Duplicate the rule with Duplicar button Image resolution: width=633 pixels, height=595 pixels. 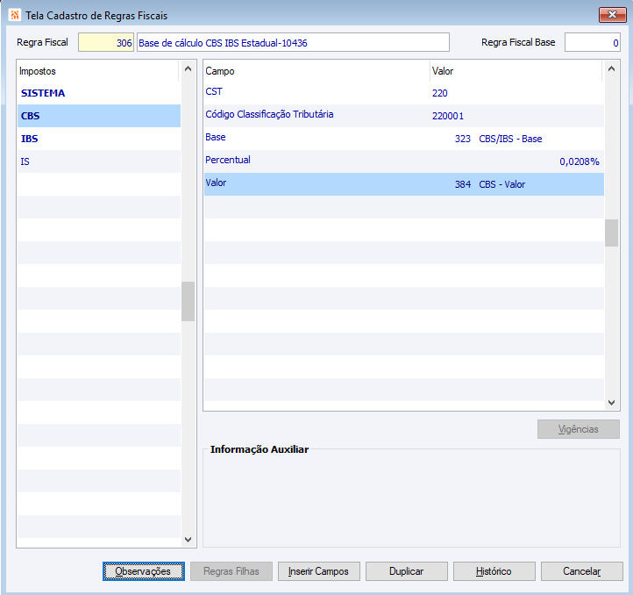tap(407, 571)
